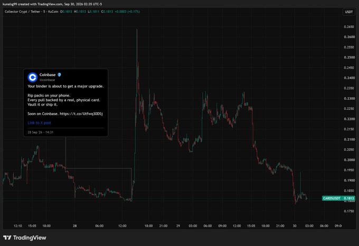Click the TradingView logo at the bottom left

(25, 238)
